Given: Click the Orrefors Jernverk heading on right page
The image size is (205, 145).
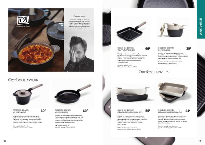Looking at the screenshot, I should click(154, 72).
